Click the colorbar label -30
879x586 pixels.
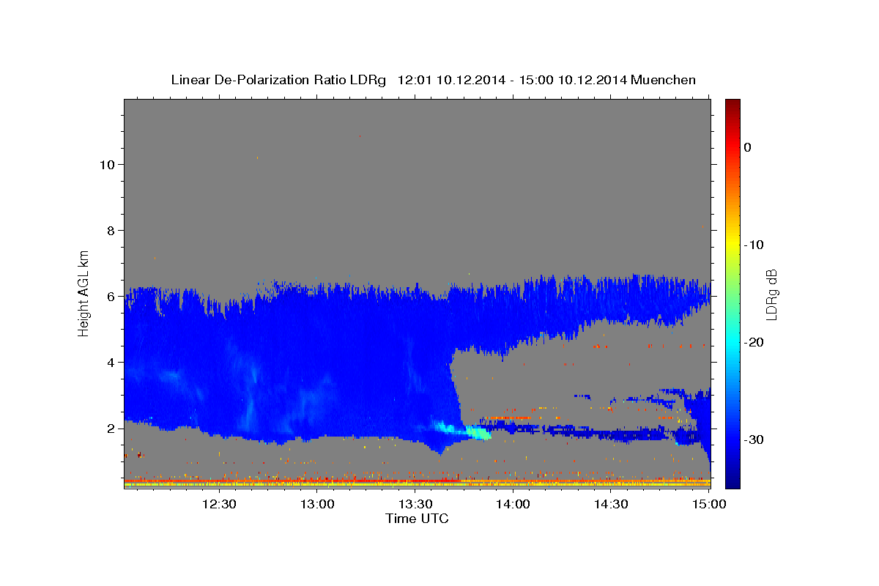coord(754,439)
